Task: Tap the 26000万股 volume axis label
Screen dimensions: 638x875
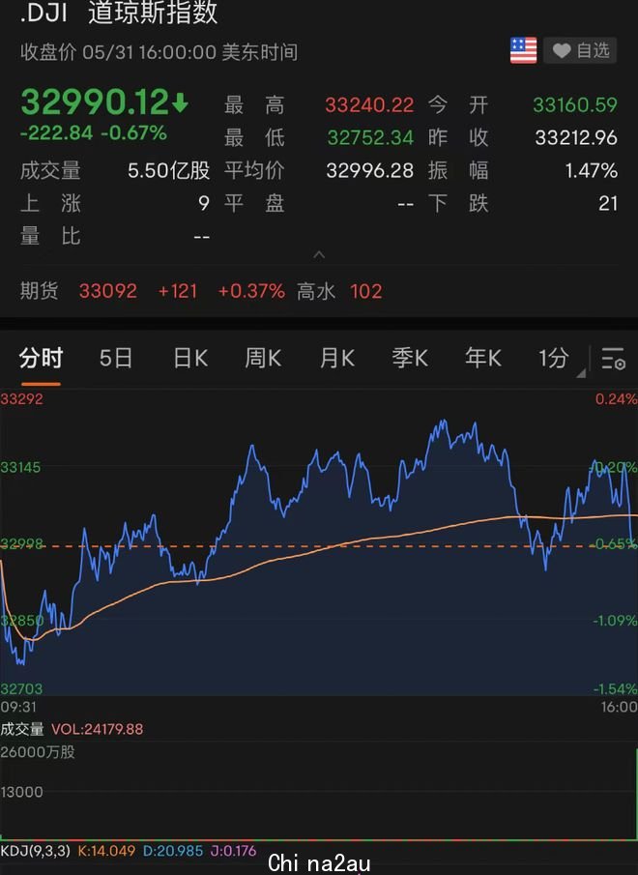Action: coord(38,751)
